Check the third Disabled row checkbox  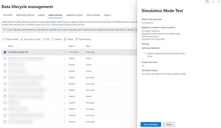point(5,115)
